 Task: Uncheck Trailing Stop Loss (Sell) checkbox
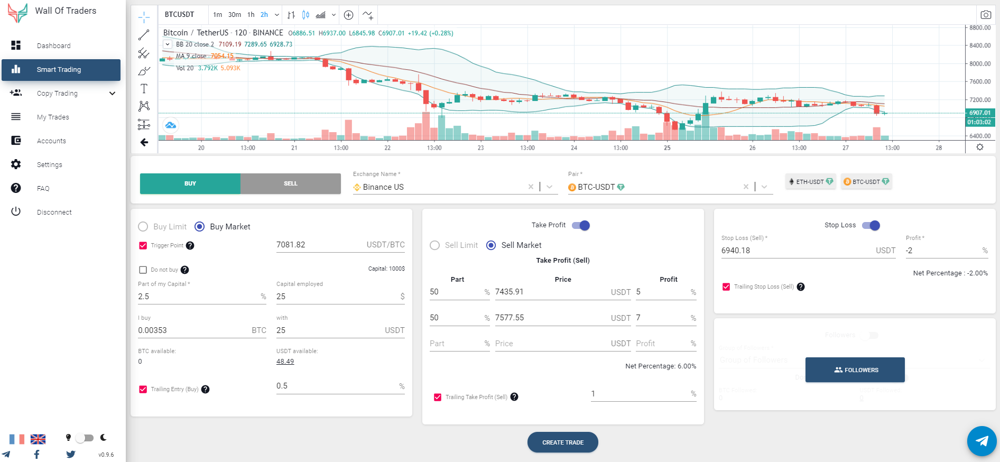[726, 287]
